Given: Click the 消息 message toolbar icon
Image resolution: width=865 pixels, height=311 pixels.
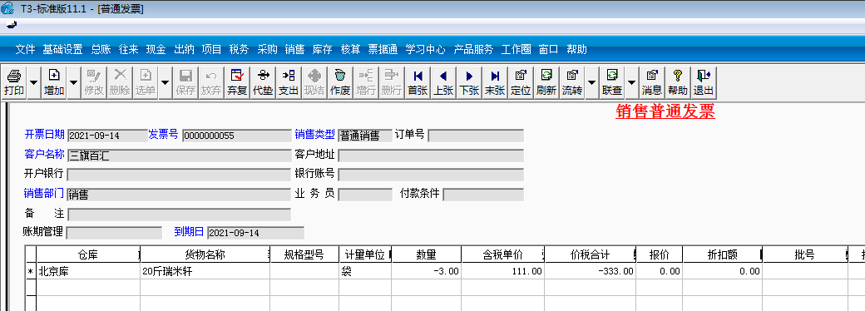Looking at the screenshot, I should click(652, 82).
